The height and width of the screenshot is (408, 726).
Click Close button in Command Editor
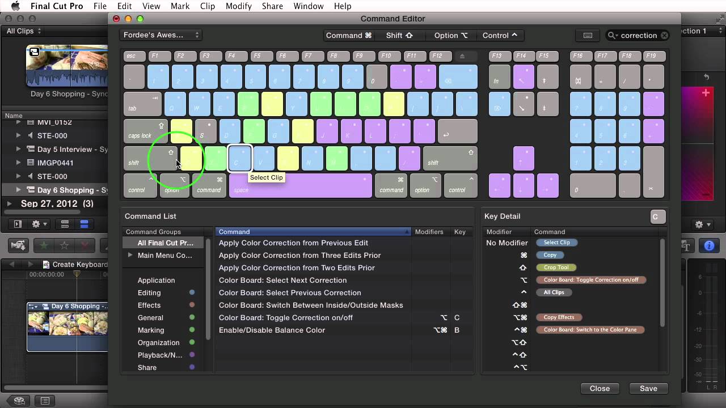(x=600, y=388)
